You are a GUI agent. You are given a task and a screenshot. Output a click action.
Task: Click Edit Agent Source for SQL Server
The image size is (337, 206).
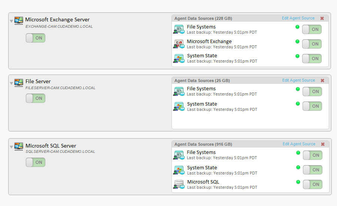299,144
